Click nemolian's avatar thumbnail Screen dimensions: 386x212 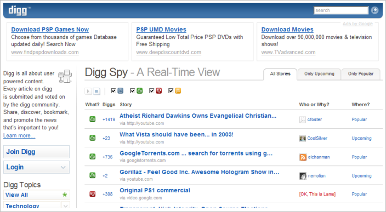[303, 176]
